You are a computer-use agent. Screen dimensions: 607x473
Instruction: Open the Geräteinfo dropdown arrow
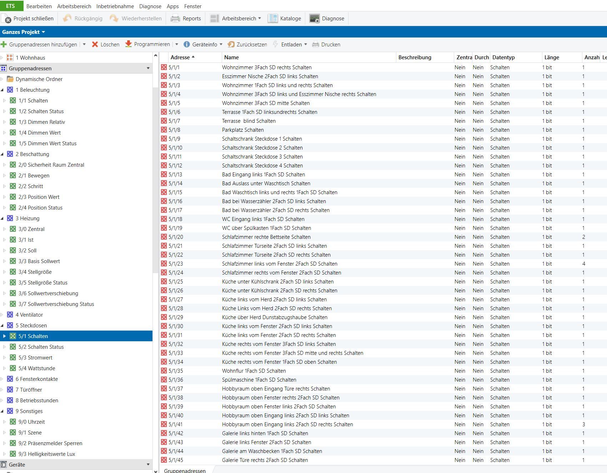pyautogui.click(x=221, y=44)
